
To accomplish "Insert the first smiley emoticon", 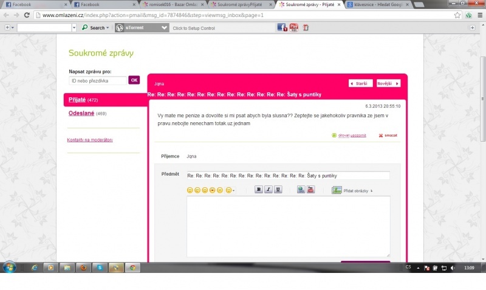I will coord(190,190).
